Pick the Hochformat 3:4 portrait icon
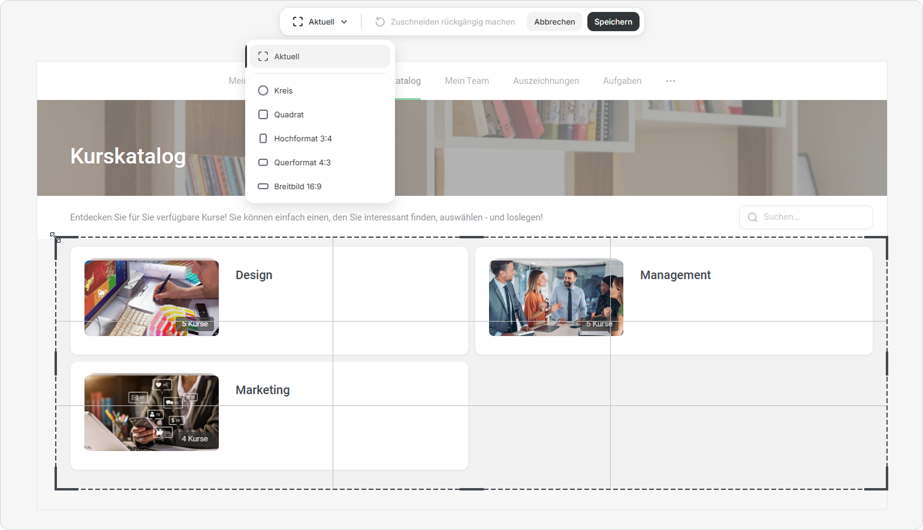923x530 pixels. 263,138
